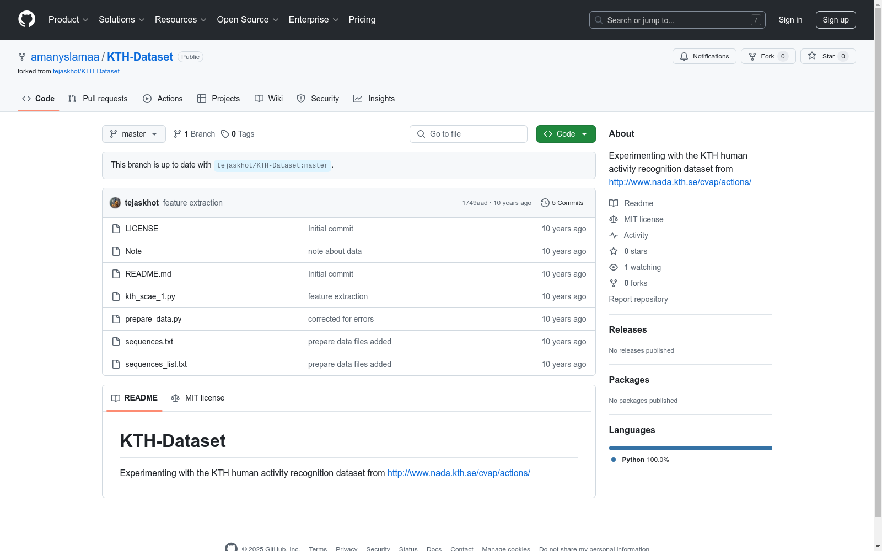Open 'corrected for errors' commit message
Screen dimensions: 882x551
tap(341, 319)
